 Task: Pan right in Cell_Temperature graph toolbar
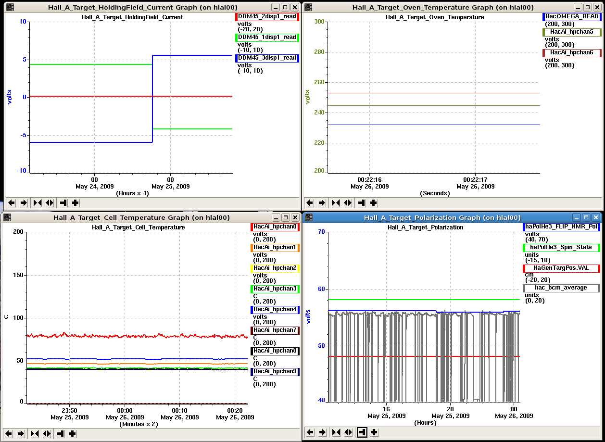21,433
